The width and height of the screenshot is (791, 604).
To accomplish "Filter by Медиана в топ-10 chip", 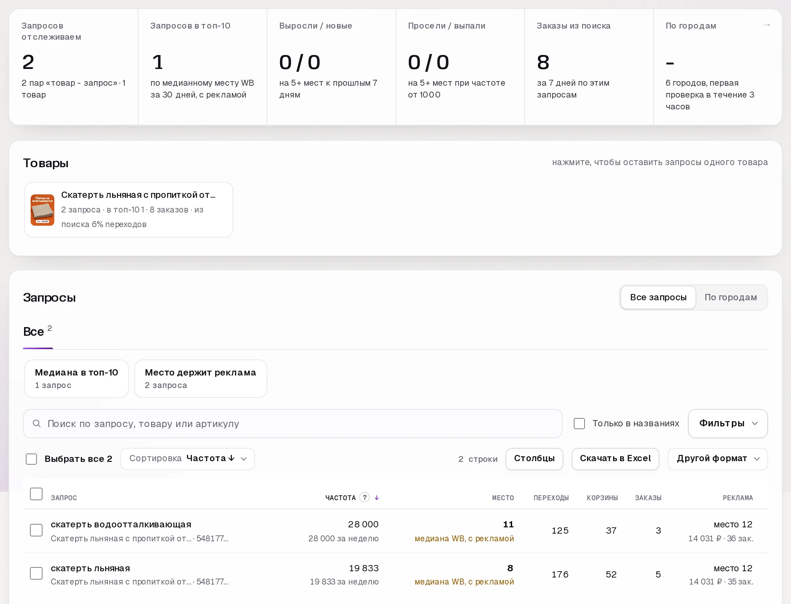I will tap(77, 379).
